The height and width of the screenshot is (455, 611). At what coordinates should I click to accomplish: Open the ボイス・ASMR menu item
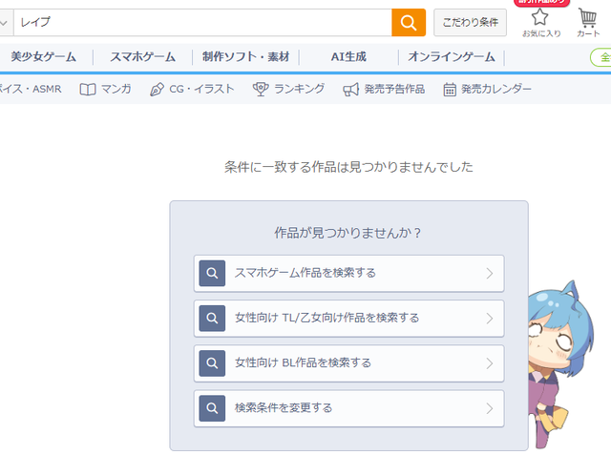point(31,89)
